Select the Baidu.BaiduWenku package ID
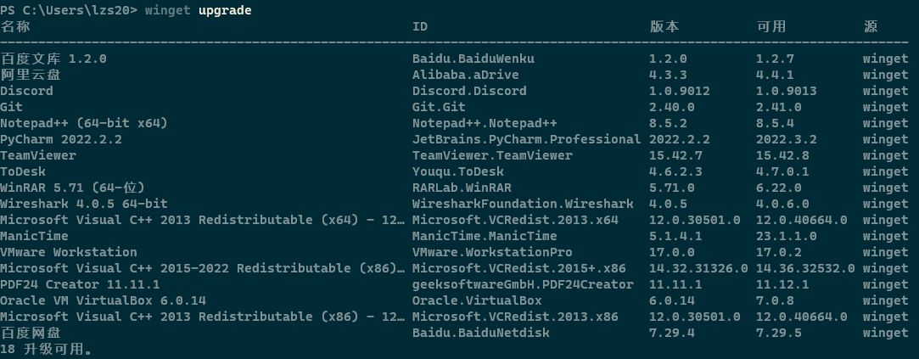 click(x=474, y=59)
